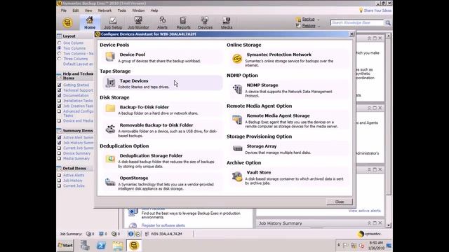
Task: Open the Tools menu
Action: (x=121, y=10)
